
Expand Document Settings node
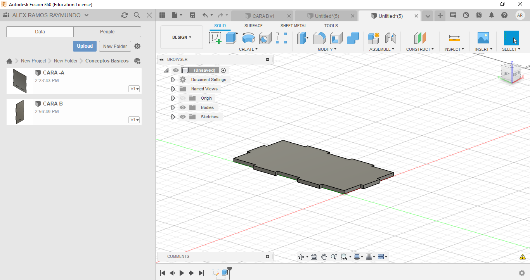[173, 80]
